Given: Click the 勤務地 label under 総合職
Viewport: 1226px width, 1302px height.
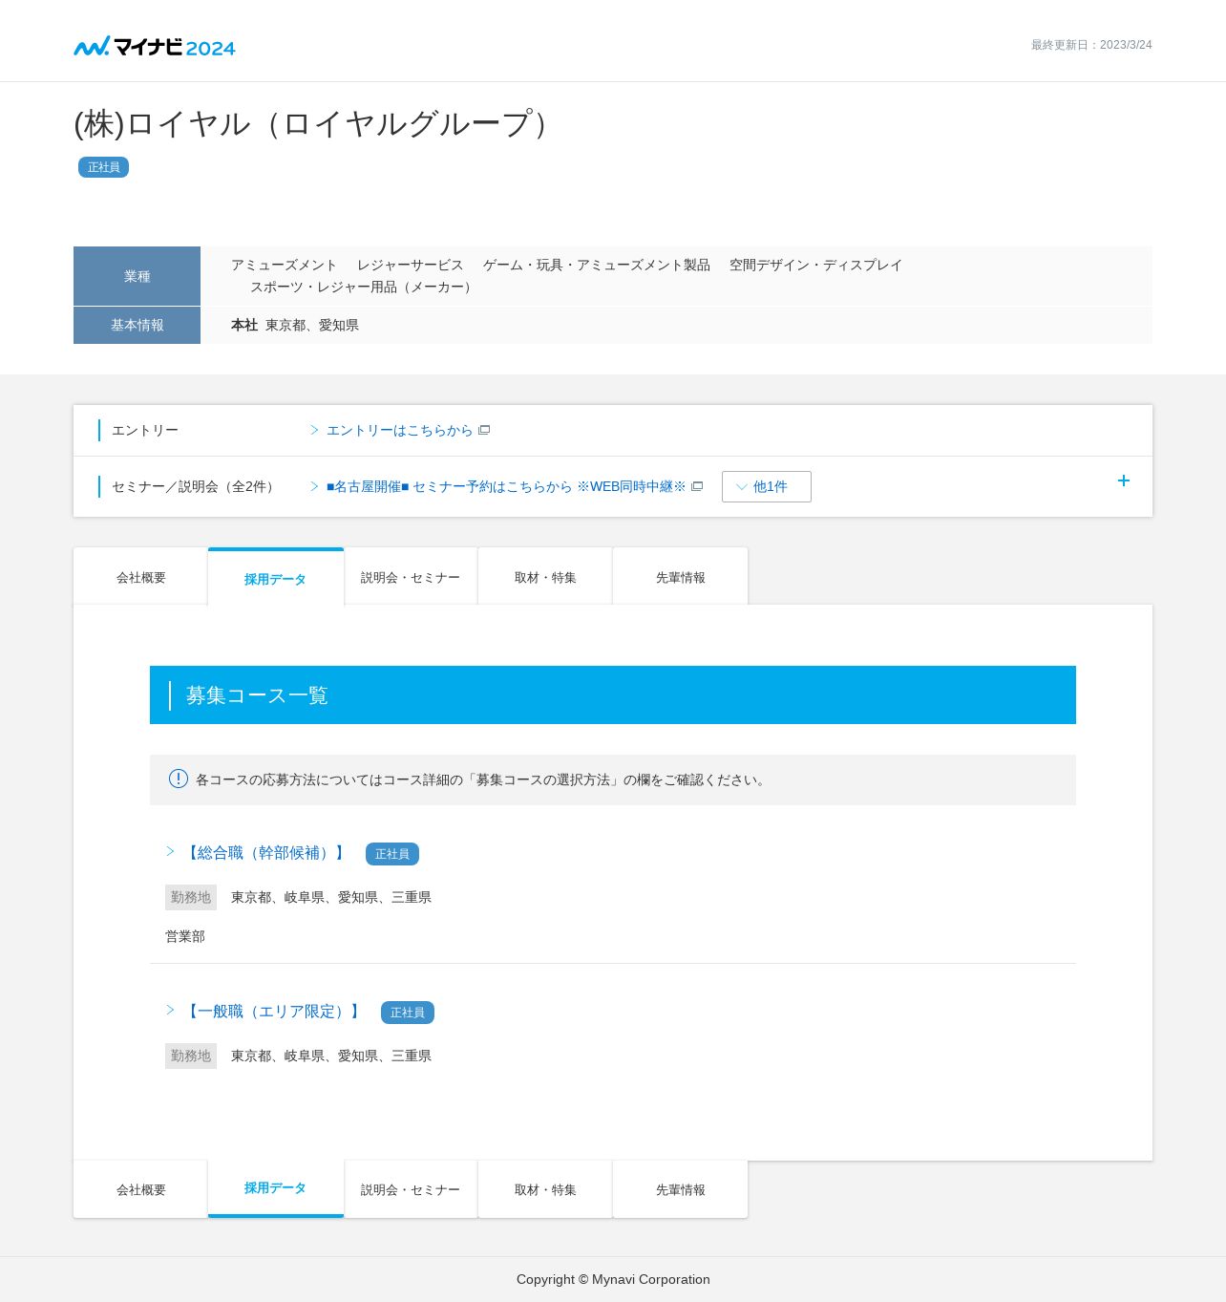Looking at the screenshot, I should click(191, 897).
